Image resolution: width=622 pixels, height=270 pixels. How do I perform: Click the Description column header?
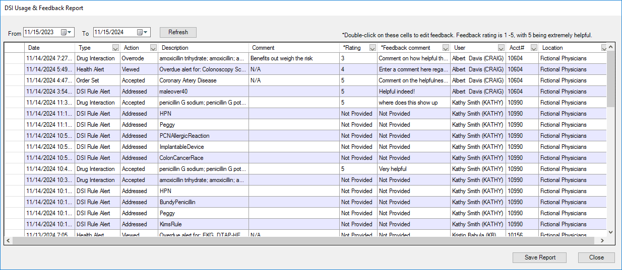203,48
